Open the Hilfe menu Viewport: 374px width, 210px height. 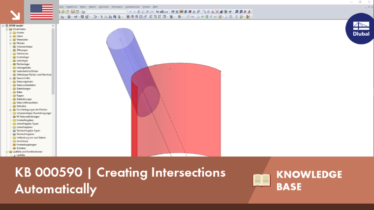click(x=155, y=7)
